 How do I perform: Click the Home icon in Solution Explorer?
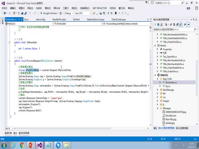tap(161, 24)
